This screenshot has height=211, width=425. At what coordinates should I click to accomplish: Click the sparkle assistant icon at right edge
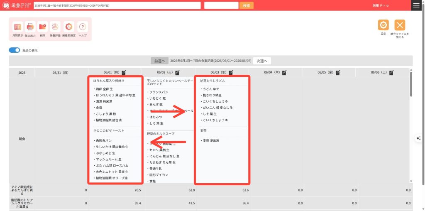[419, 138]
